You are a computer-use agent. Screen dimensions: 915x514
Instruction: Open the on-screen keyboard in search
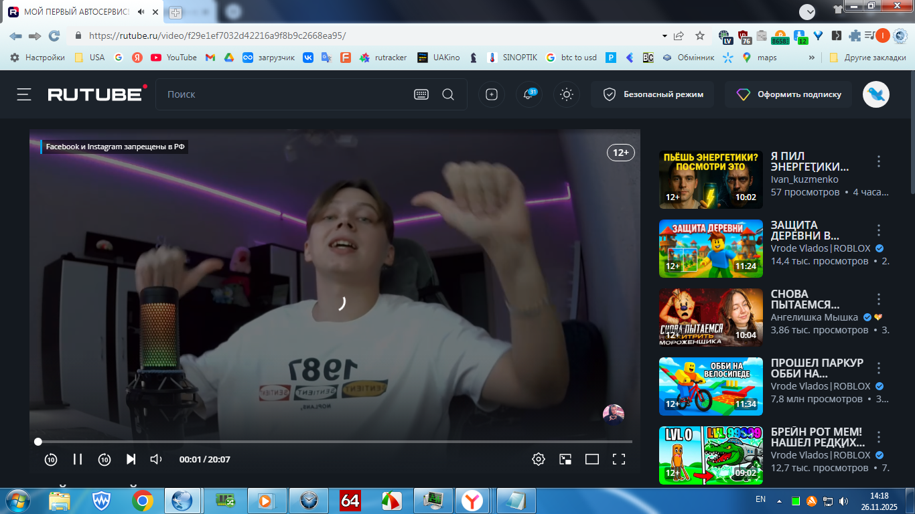(x=421, y=94)
